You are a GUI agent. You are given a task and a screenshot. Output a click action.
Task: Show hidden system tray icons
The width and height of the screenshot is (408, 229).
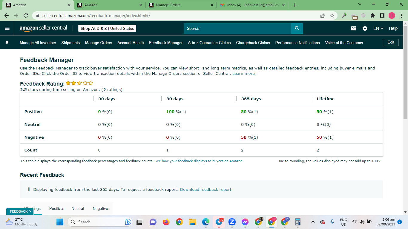[x=313, y=222]
